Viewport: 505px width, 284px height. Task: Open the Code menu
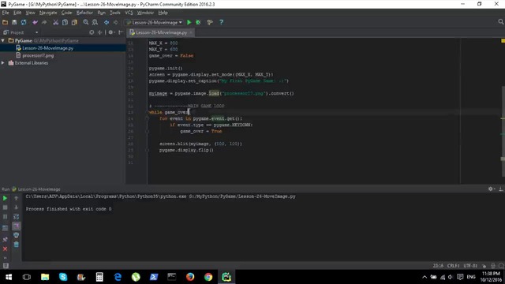(x=66, y=13)
